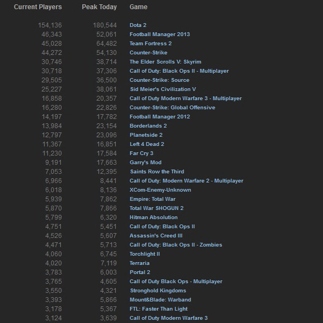Select the 30,746 current players value
Image resolution: width=323 pixels, height=323 pixels.
coord(52,62)
